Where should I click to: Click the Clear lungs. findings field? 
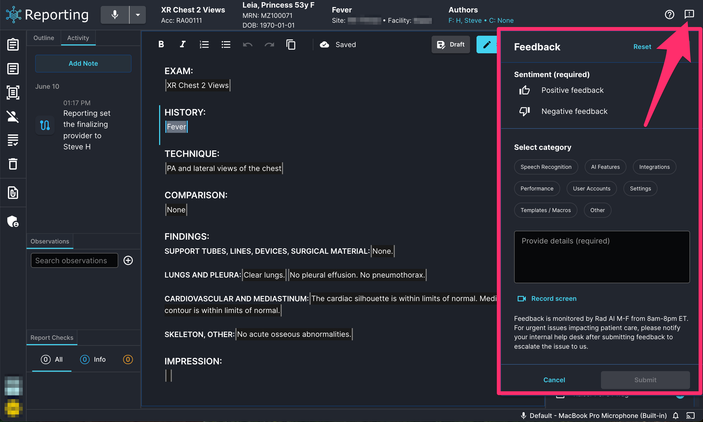point(264,275)
